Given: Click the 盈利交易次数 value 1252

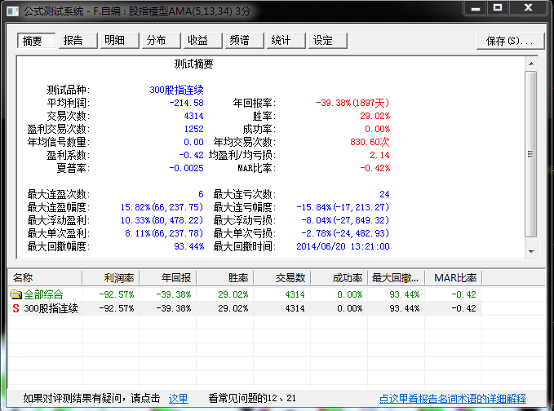Looking at the screenshot, I should tap(193, 129).
